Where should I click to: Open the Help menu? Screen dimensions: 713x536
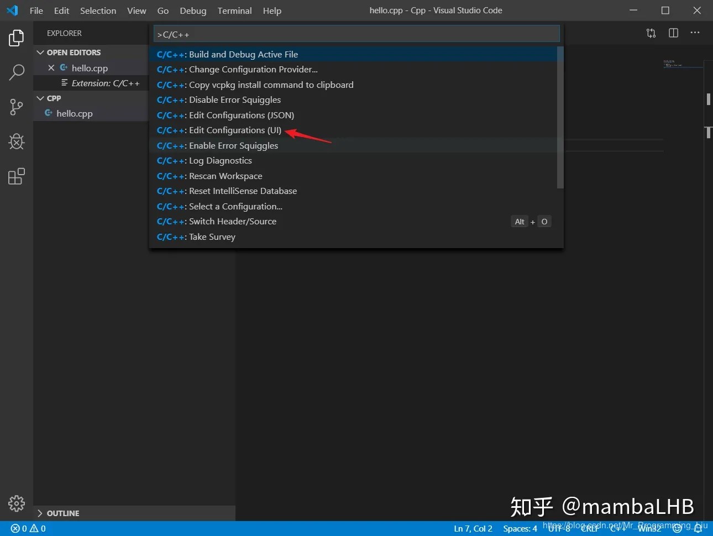pos(272,10)
